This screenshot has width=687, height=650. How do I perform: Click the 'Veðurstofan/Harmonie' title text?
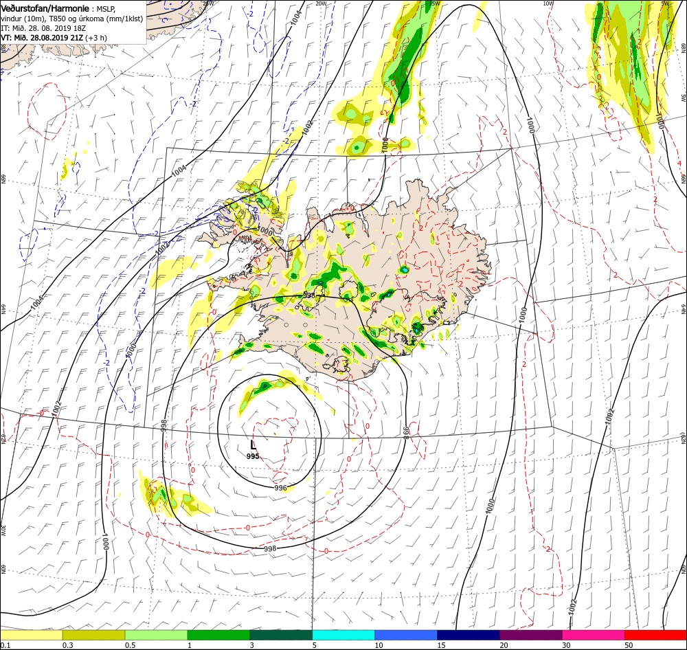click(45, 8)
